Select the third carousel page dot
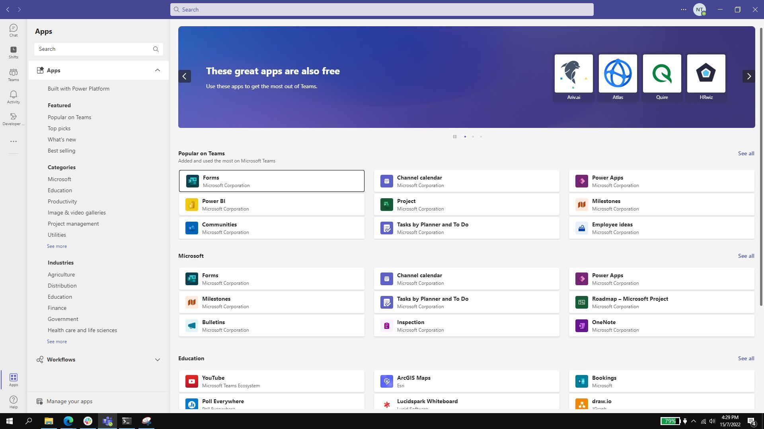 click(481, 137)
